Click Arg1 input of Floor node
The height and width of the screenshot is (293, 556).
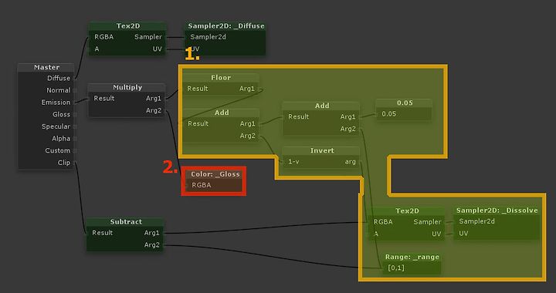[x=247, y=89]
